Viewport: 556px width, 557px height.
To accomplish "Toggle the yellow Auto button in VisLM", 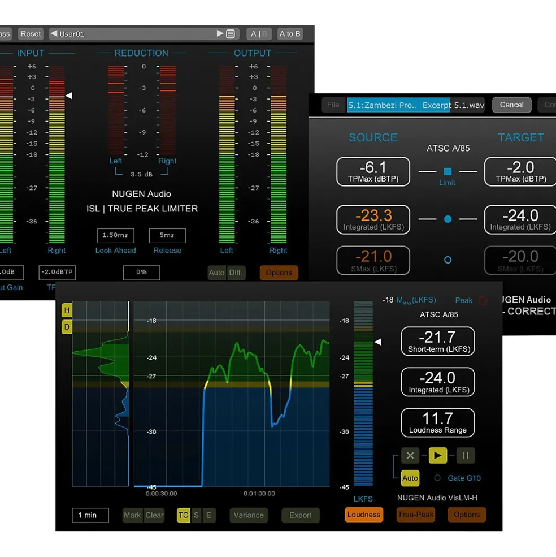I will pyautogui.click(x=410, y=478).
